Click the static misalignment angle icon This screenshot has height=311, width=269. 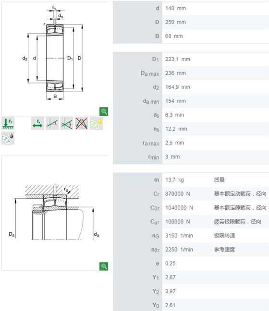click(x=52, y=123)
